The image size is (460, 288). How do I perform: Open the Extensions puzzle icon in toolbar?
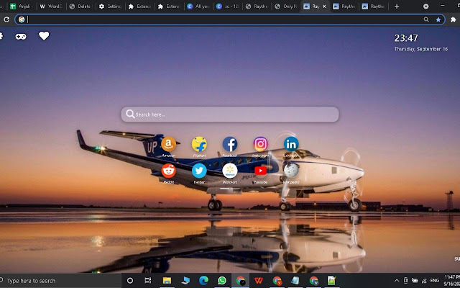(x=454, y=19)
